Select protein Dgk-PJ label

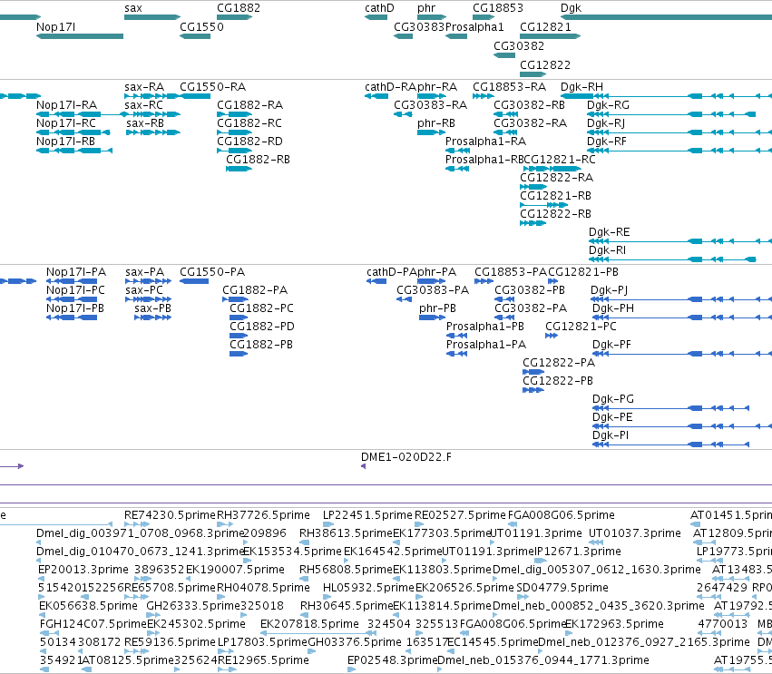(609, 290)
